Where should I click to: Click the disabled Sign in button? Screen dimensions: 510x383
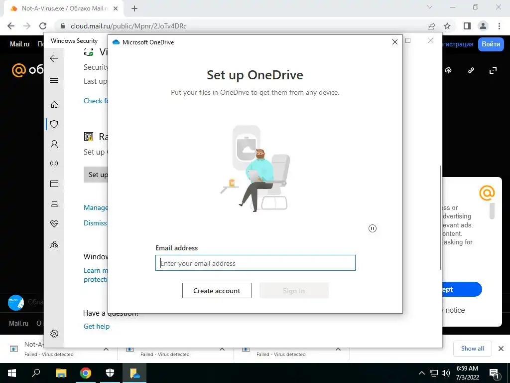click(x=294, y=291)
